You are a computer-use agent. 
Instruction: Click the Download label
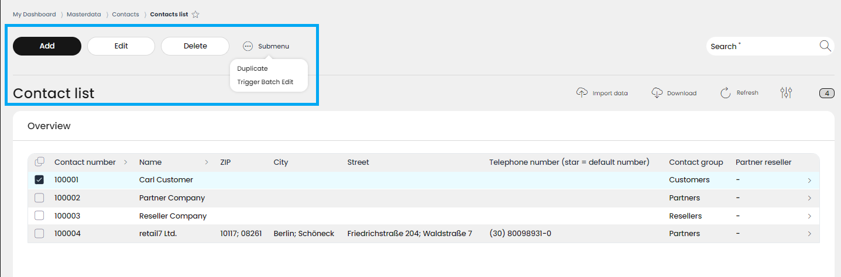point(682,93)
